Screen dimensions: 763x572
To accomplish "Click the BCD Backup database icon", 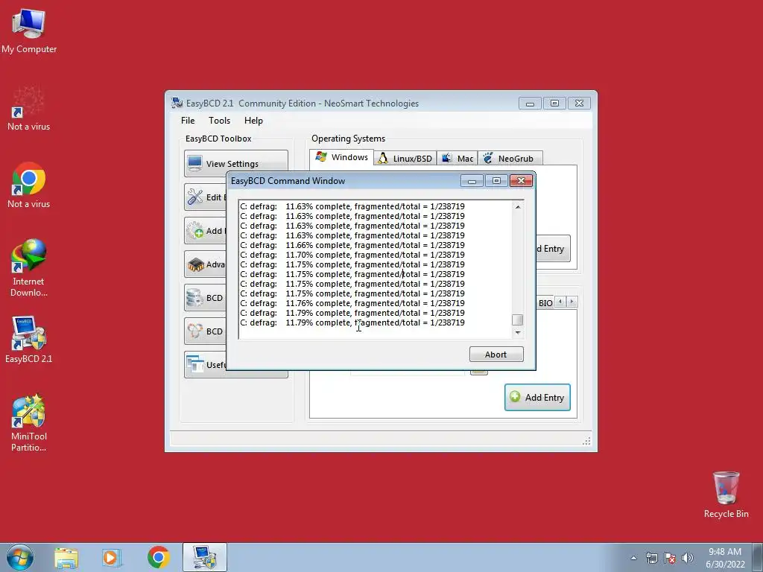I will (x=195, y=298).
